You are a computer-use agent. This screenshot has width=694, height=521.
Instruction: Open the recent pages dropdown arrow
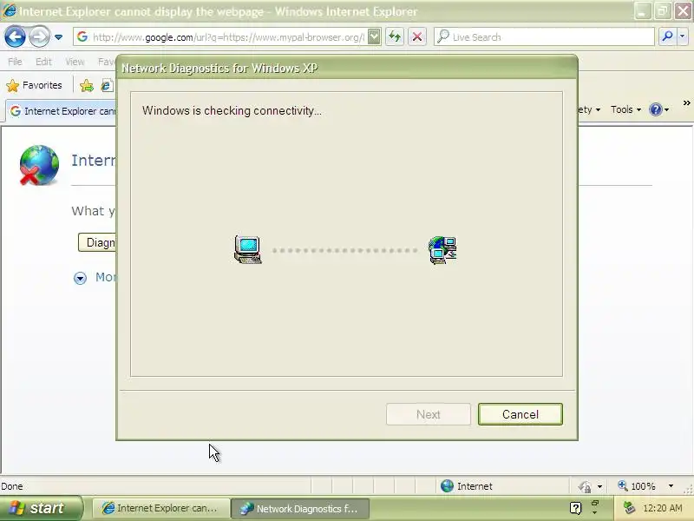[x=58, y=37]
